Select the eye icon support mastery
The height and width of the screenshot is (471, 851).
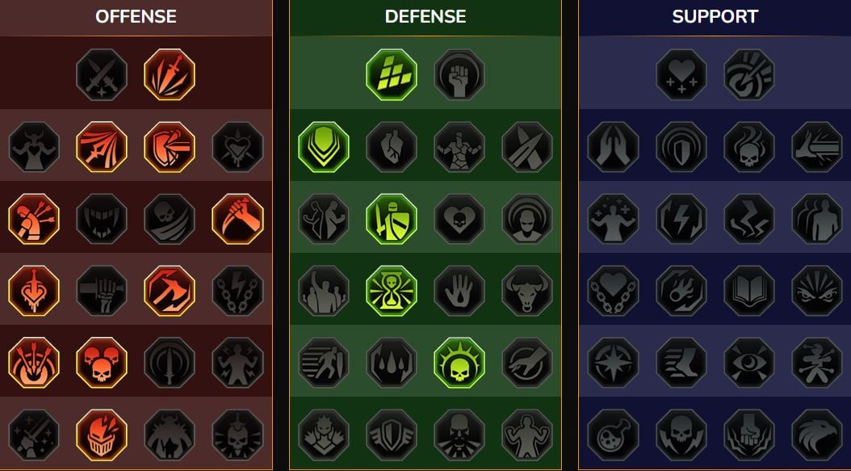(x=749, y=363)
